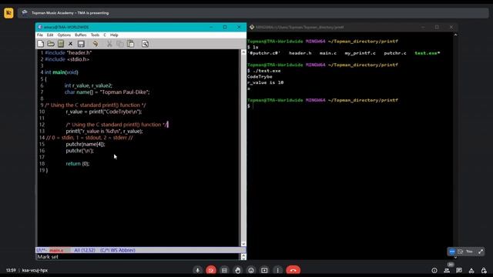Screen dimensions: 493x277
Task: Open the Emacs Edit menu
Action: pos(50,35)
